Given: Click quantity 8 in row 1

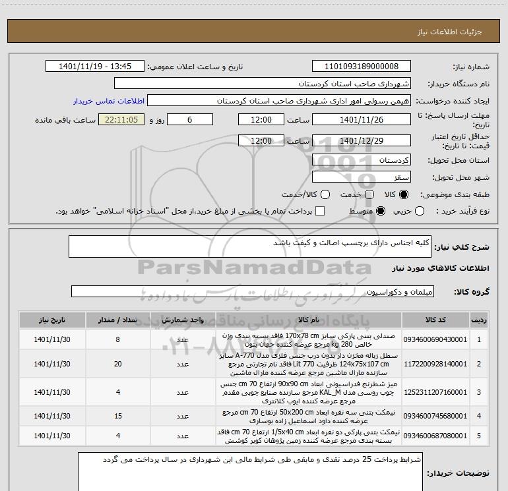Looking at the screenshot, I should tap(117, 339).
